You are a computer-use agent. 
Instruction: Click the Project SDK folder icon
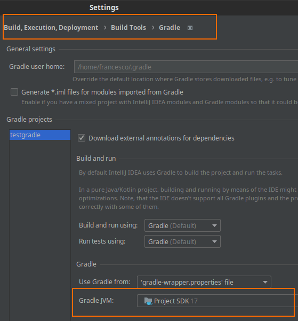(x=148, y=301)
